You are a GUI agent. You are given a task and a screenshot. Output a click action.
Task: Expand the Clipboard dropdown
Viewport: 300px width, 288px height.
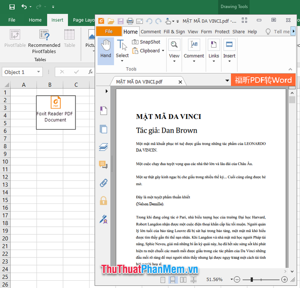[x=163, y=51]
